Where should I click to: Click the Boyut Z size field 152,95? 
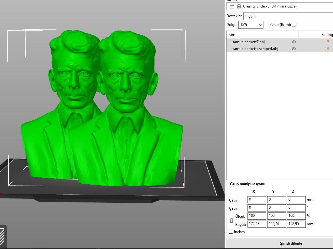[x=296, y=224]
